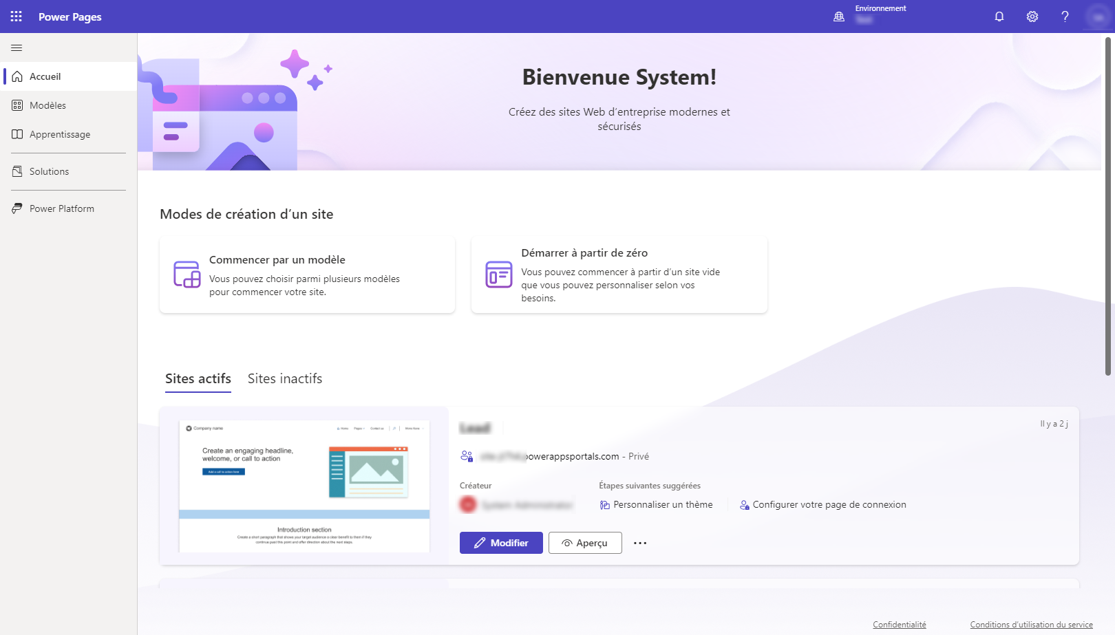Viewport: 1115px width, 635px height.
Task: Switch to the Sites inactifs tab
Action: pos(285,379)
